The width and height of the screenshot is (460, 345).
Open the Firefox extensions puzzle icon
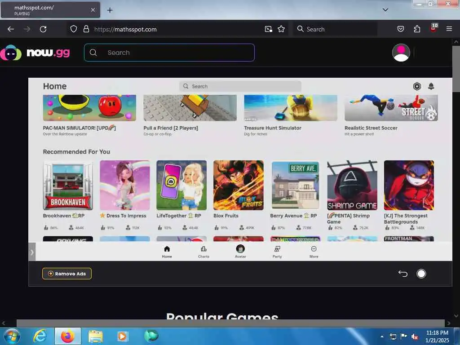tap(417, 29)
